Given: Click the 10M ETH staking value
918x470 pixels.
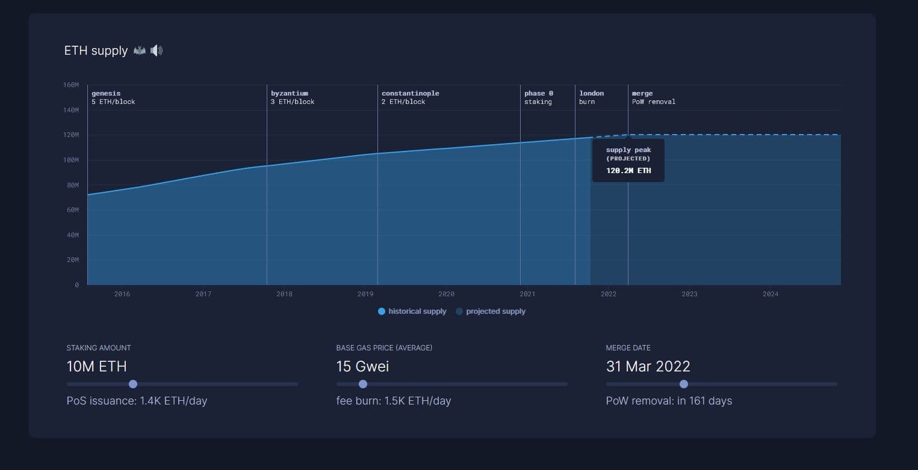Looking at the screenshot, I should (x=96, y=367).
